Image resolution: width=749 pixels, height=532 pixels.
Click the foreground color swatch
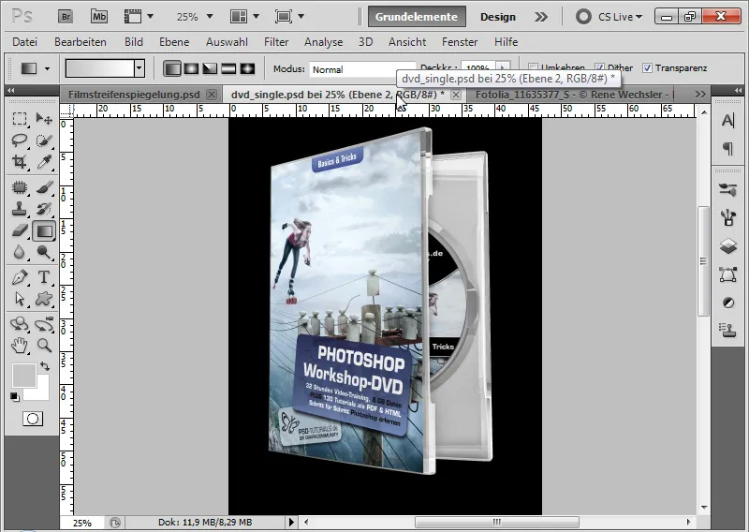click(x=24, y=376)
